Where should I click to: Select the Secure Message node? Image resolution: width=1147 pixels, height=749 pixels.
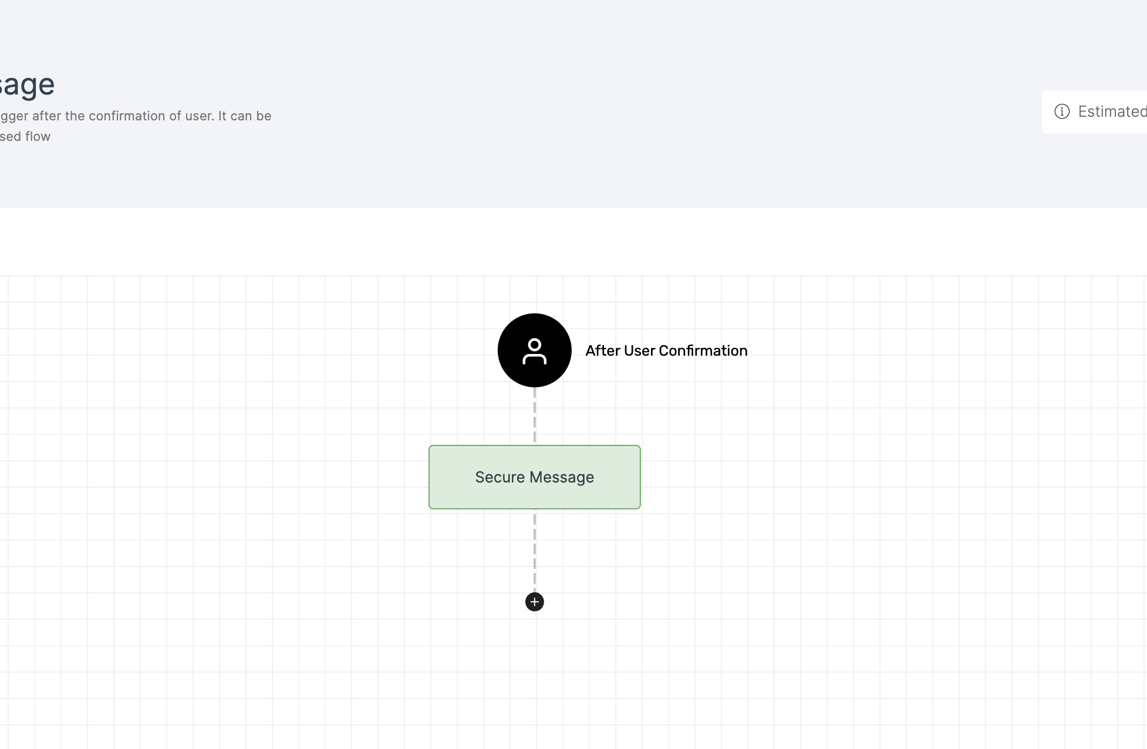click(x=534, y=477)
